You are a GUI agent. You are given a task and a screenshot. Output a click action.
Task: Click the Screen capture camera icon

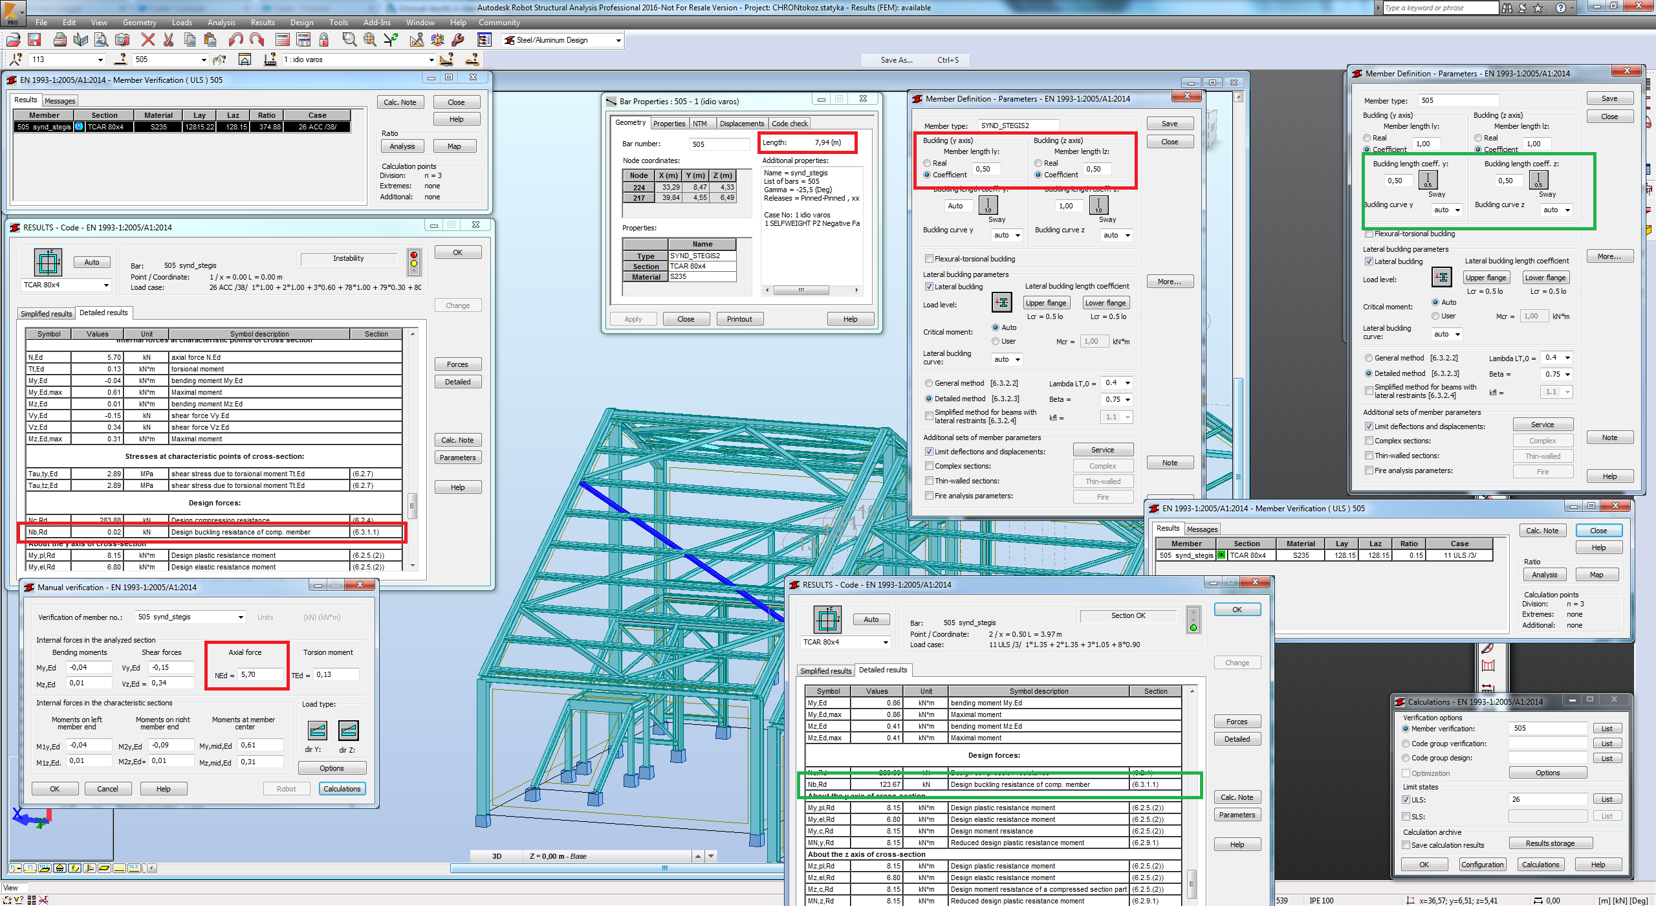pos(122,40)
